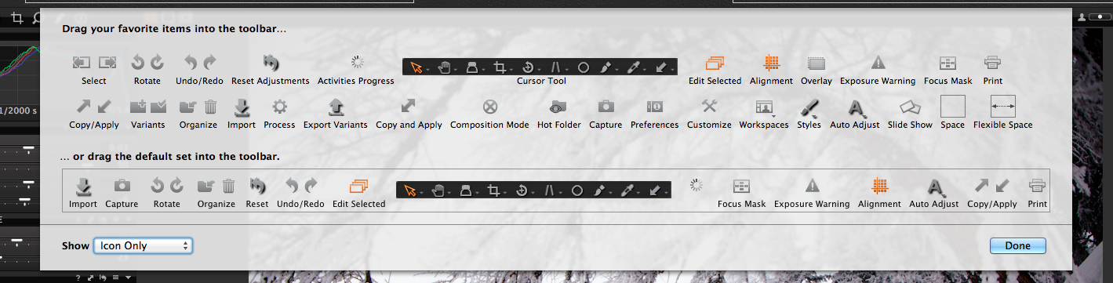Open the Show Icon Only dropdown
This screenshot has width=1113, height=283.
pyautogui.click(x=143, y=245)
